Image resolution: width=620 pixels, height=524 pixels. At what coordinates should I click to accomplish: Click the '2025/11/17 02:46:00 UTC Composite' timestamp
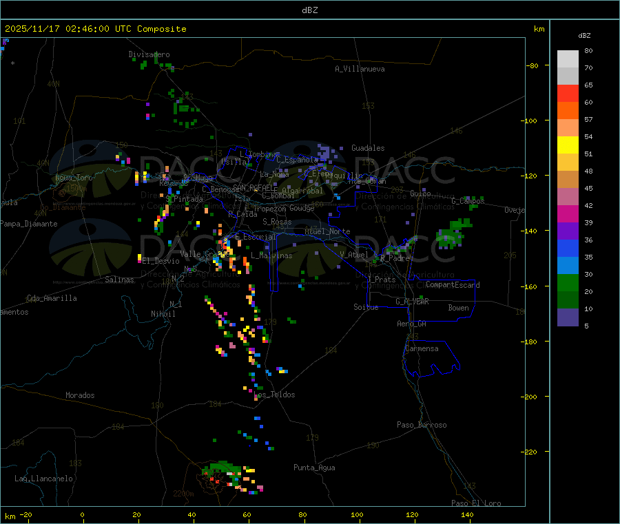pos(95,29)
